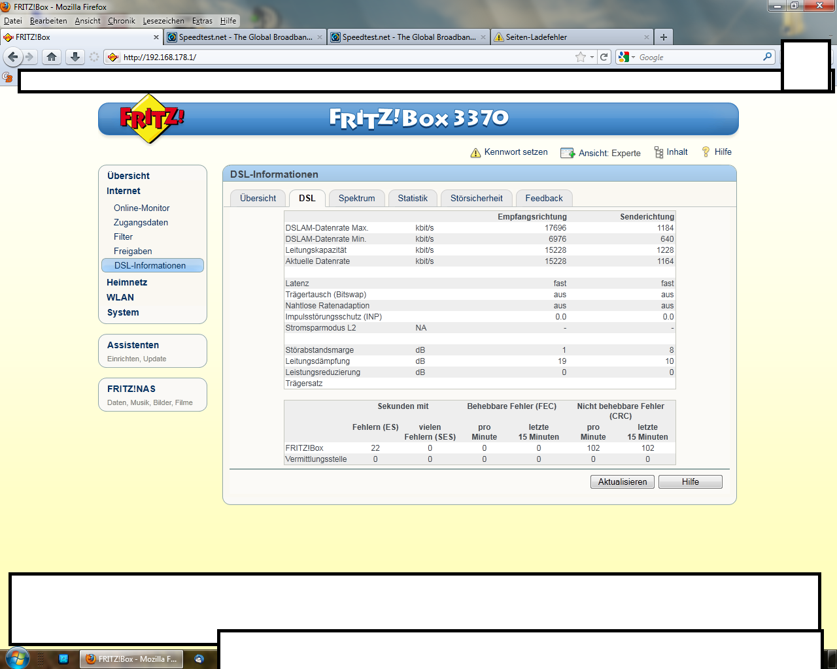Open Freigaben in the sidebar
Screen dimensions: 837x669
133,251
